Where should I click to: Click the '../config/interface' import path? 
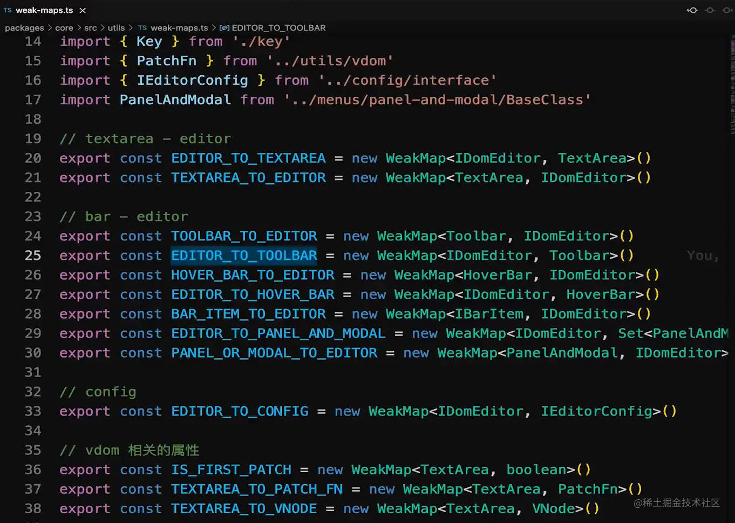(x=407, y=81)
